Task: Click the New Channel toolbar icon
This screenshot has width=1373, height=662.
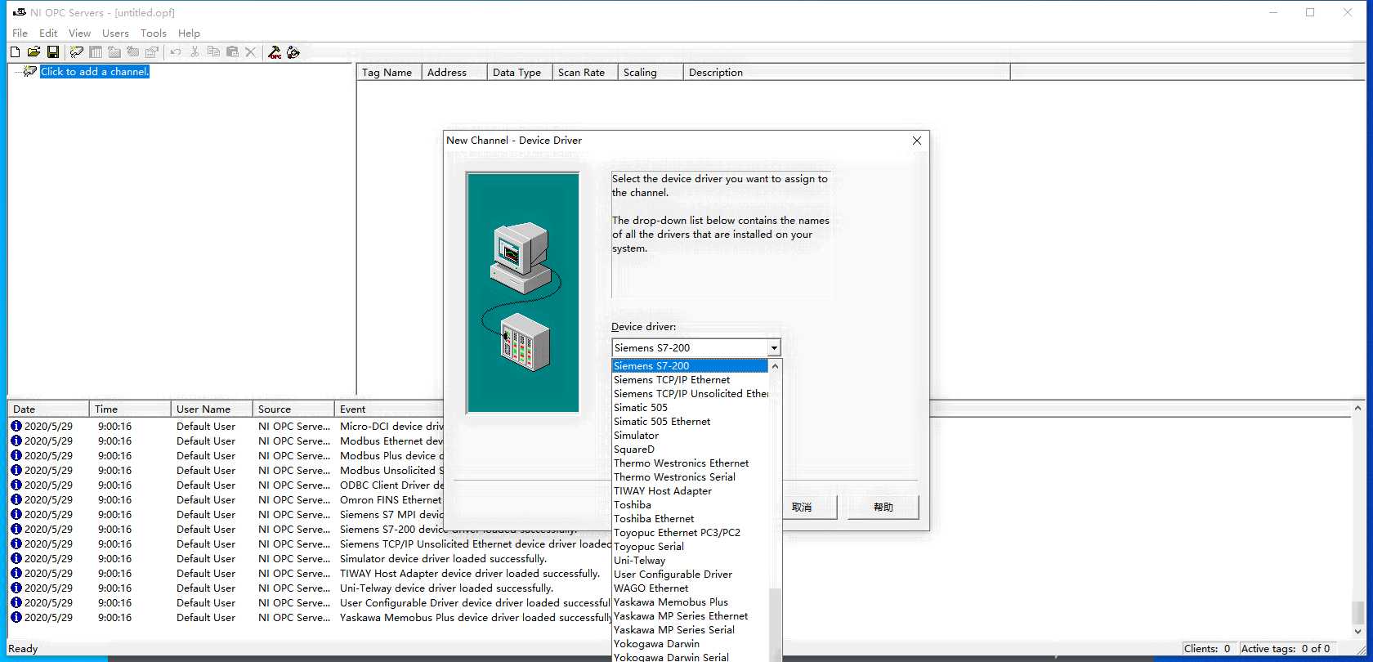Action: pyautogui.click(x=76, y=51)
